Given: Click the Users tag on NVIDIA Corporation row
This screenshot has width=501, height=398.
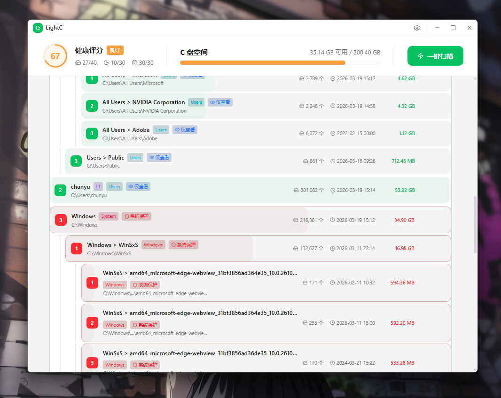Looking at the screenshot, I should pyautogui.click(x=196, y=102).
